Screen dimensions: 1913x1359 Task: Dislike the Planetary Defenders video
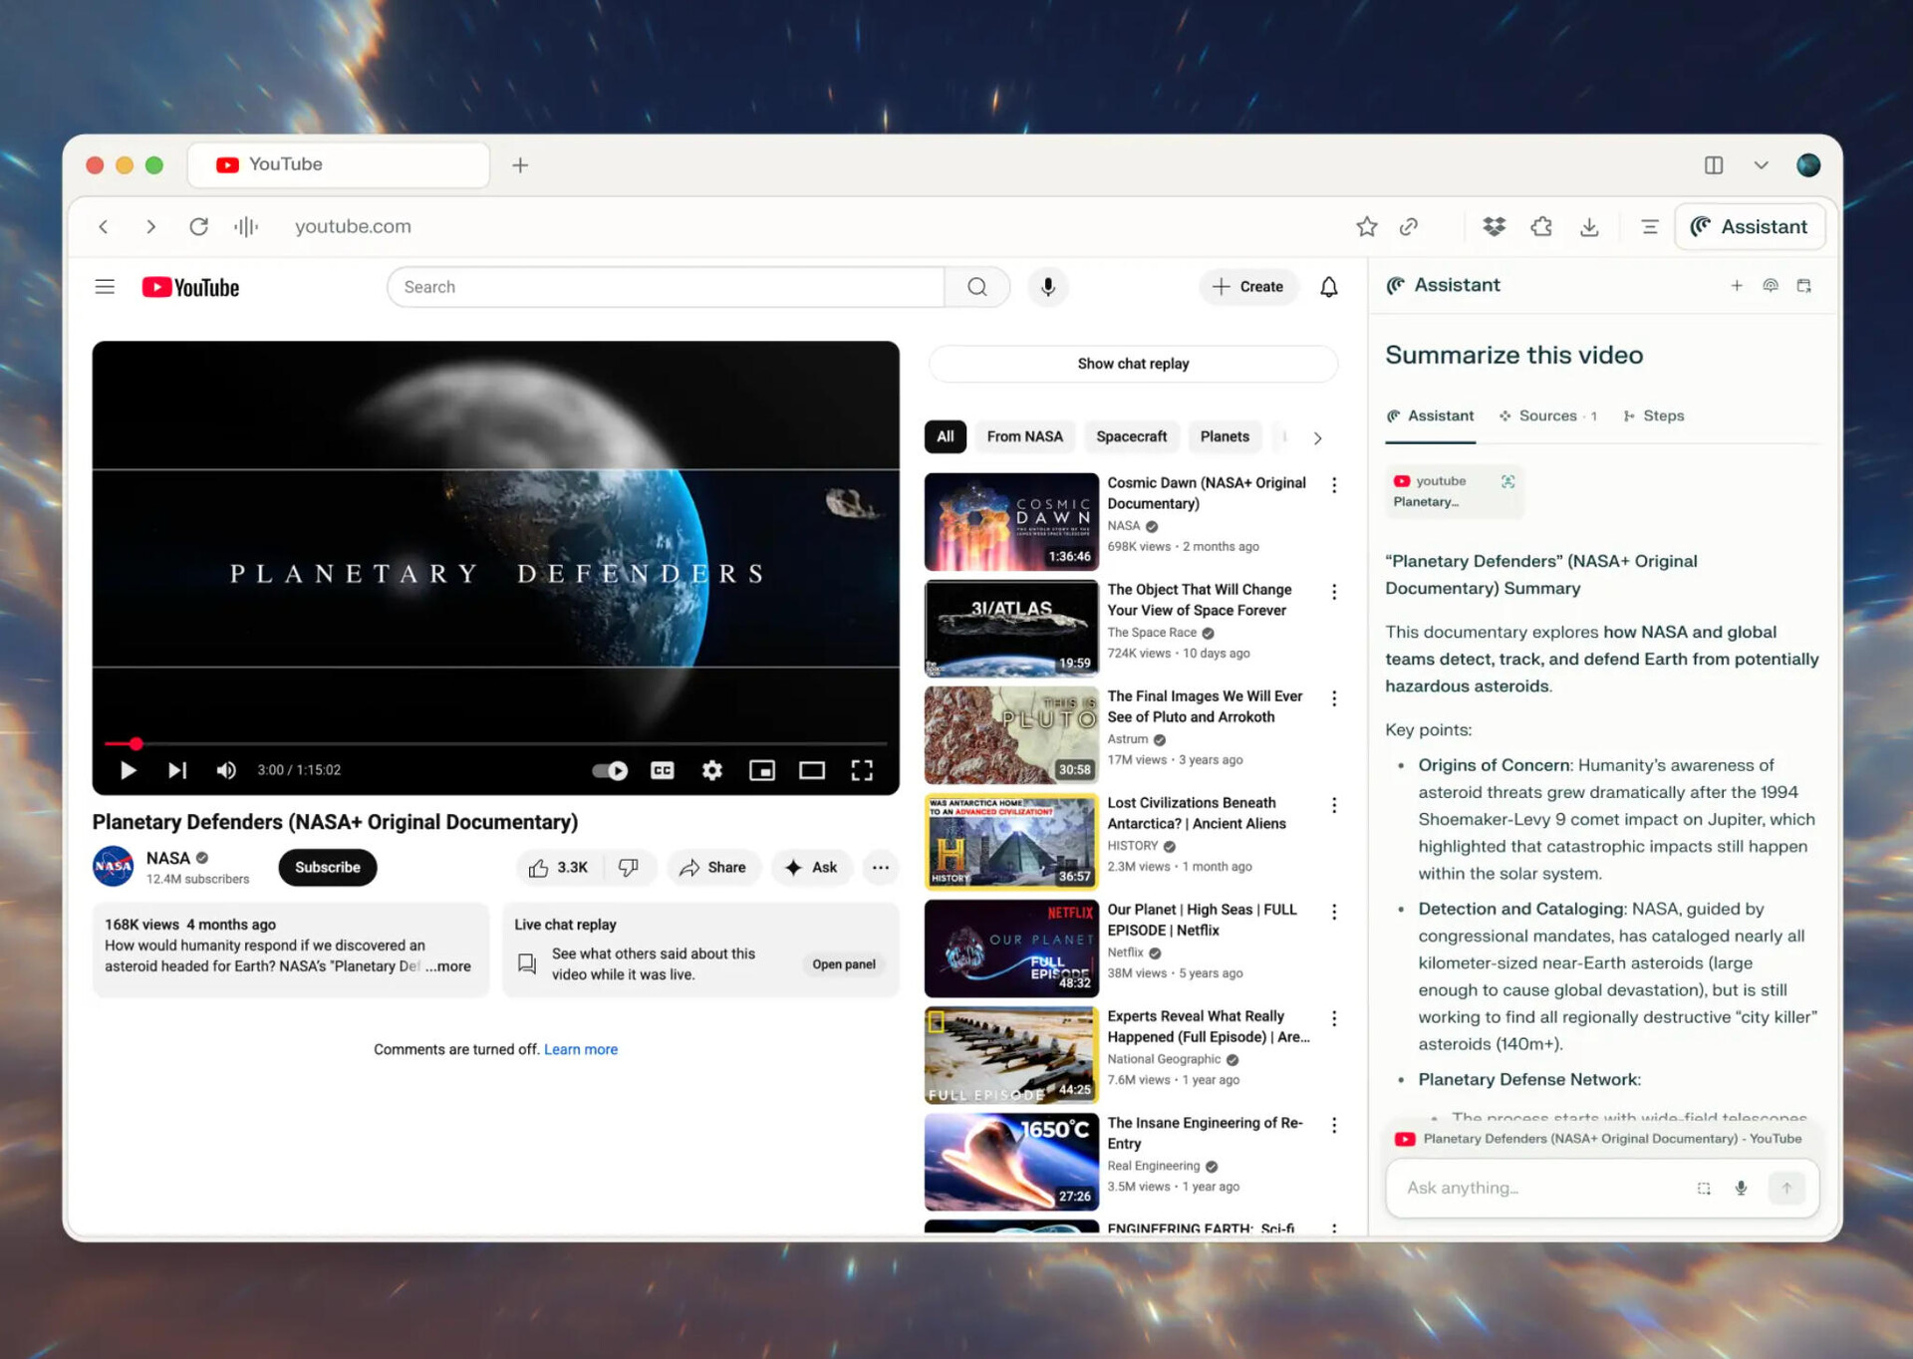click(x=629, y=867)
